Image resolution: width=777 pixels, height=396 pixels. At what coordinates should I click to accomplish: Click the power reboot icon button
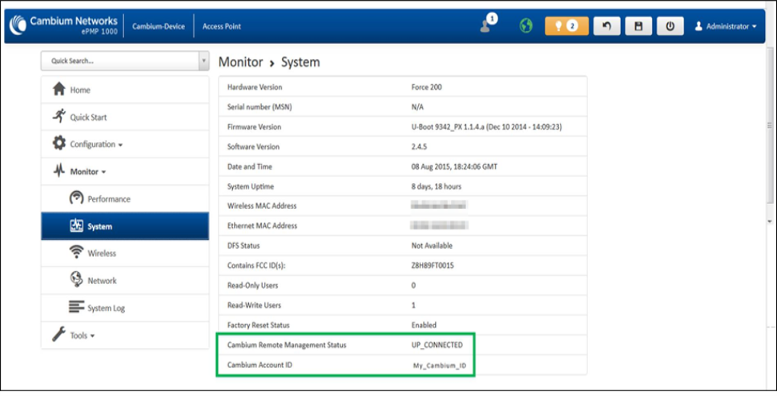[670, 26]
